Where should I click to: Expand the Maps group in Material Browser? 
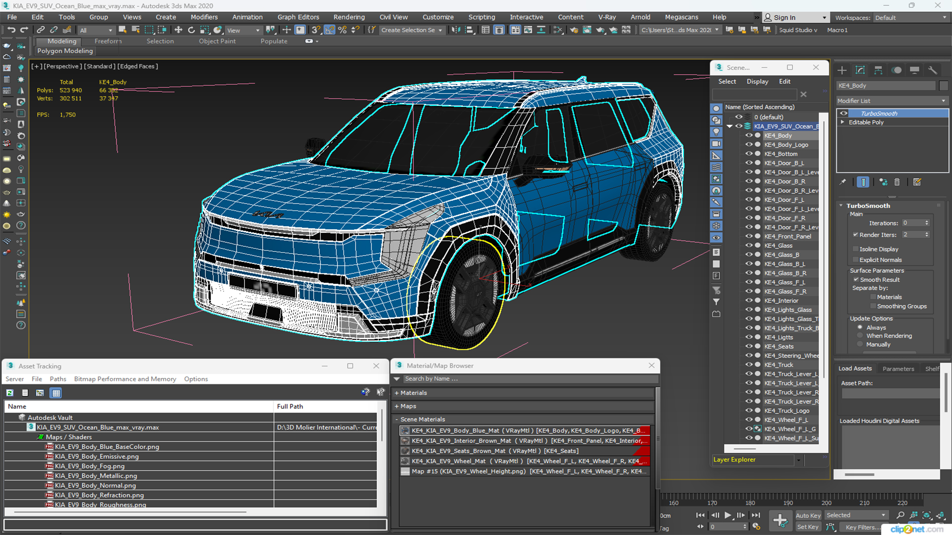pos(397,406)
